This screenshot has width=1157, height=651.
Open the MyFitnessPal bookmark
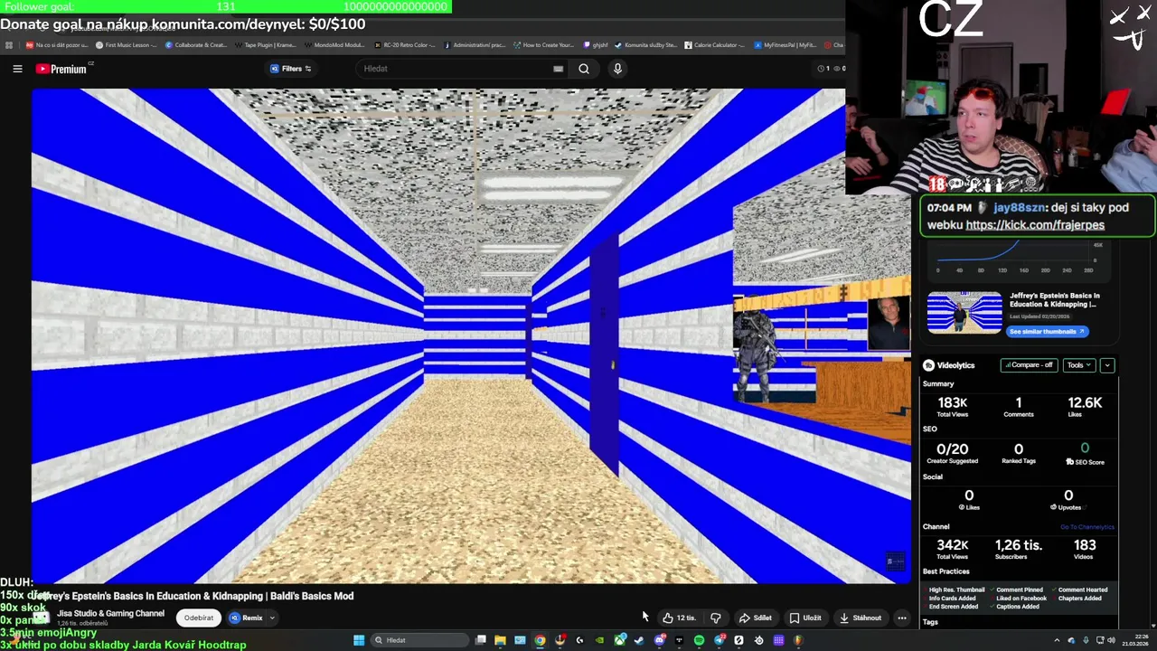tap(785, 44)
